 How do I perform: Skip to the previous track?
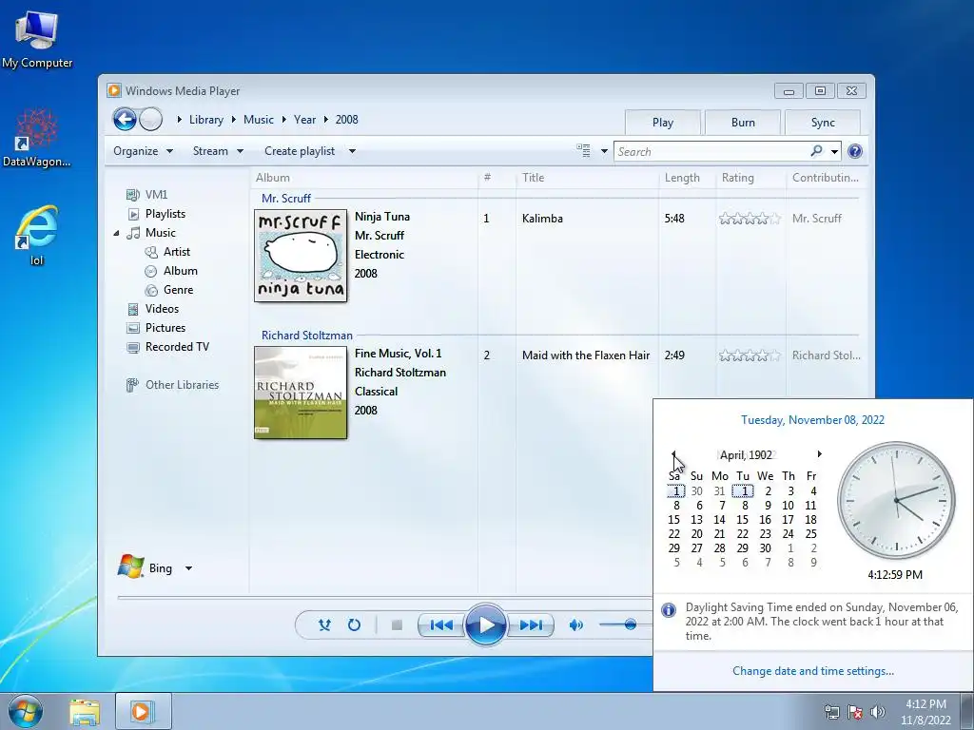pos(441,625)
